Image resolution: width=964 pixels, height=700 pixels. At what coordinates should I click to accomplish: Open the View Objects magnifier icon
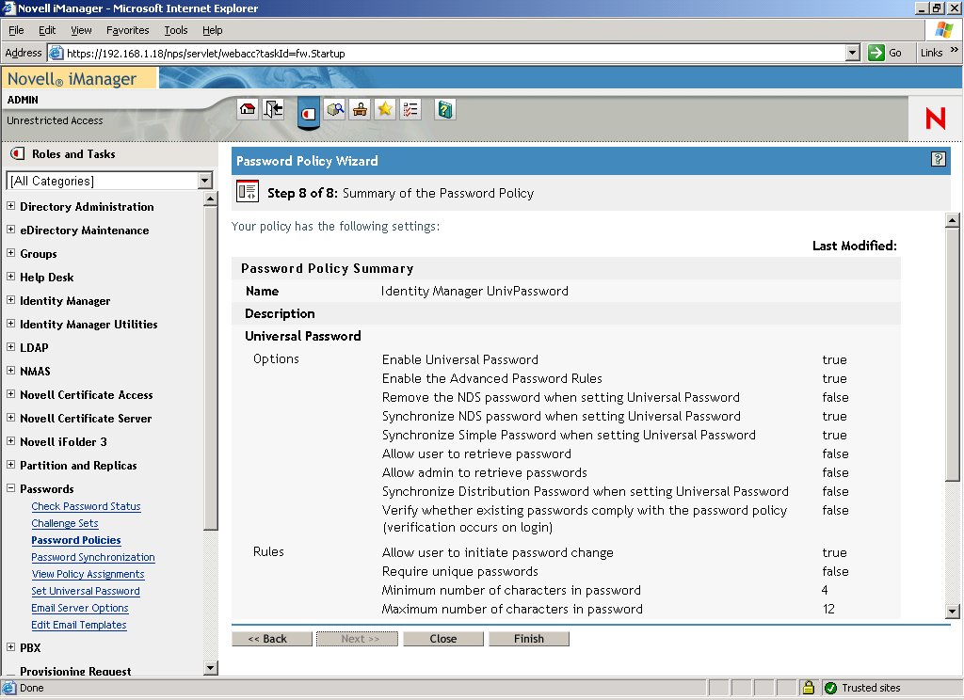tap(335, 109)
